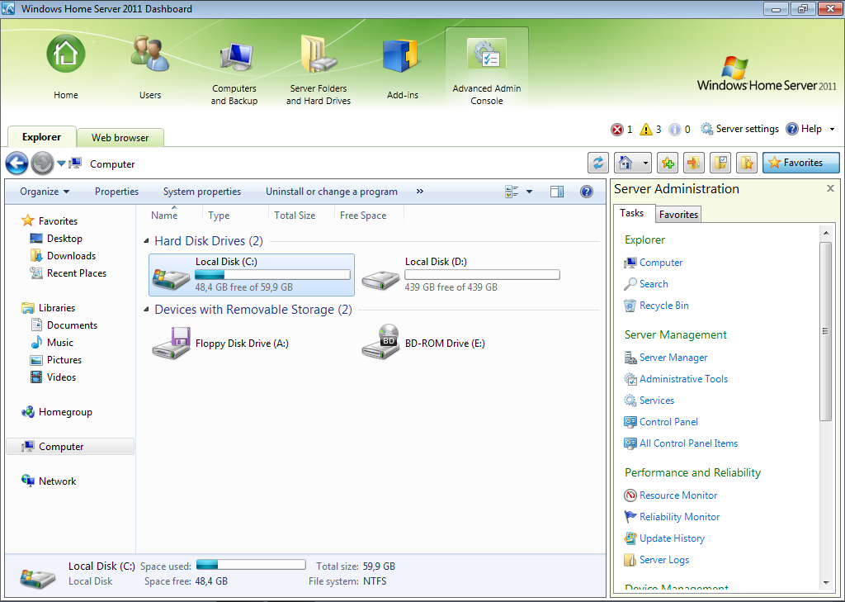
Task: Select the Advanced Admin Console section
Action: (487, 68)
